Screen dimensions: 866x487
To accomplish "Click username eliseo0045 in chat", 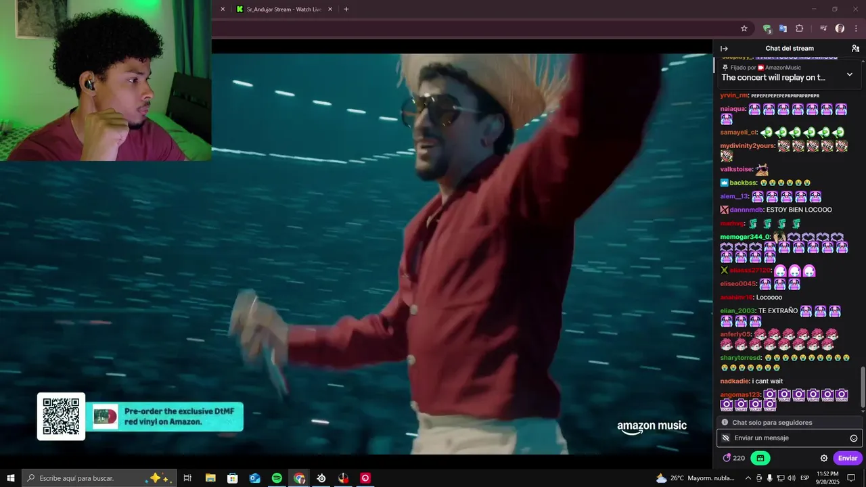I will pos(737,284).
